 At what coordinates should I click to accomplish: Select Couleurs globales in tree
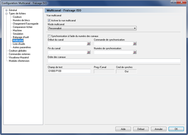pos(18,51)
